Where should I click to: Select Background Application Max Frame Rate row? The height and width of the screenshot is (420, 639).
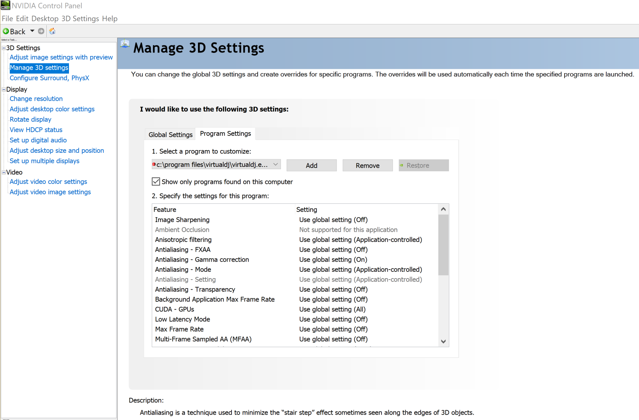(x=295, y=299)
